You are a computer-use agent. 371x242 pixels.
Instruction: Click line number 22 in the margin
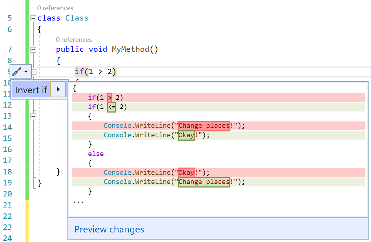click(7, 216)
